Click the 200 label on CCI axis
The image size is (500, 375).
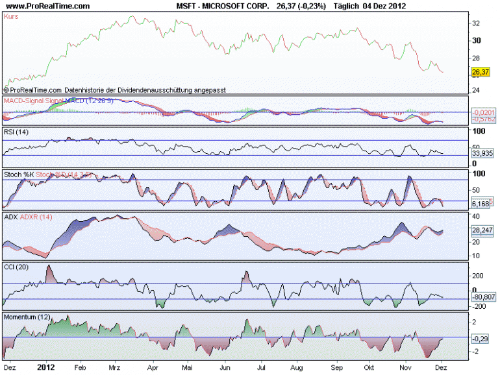click(477, 276)
